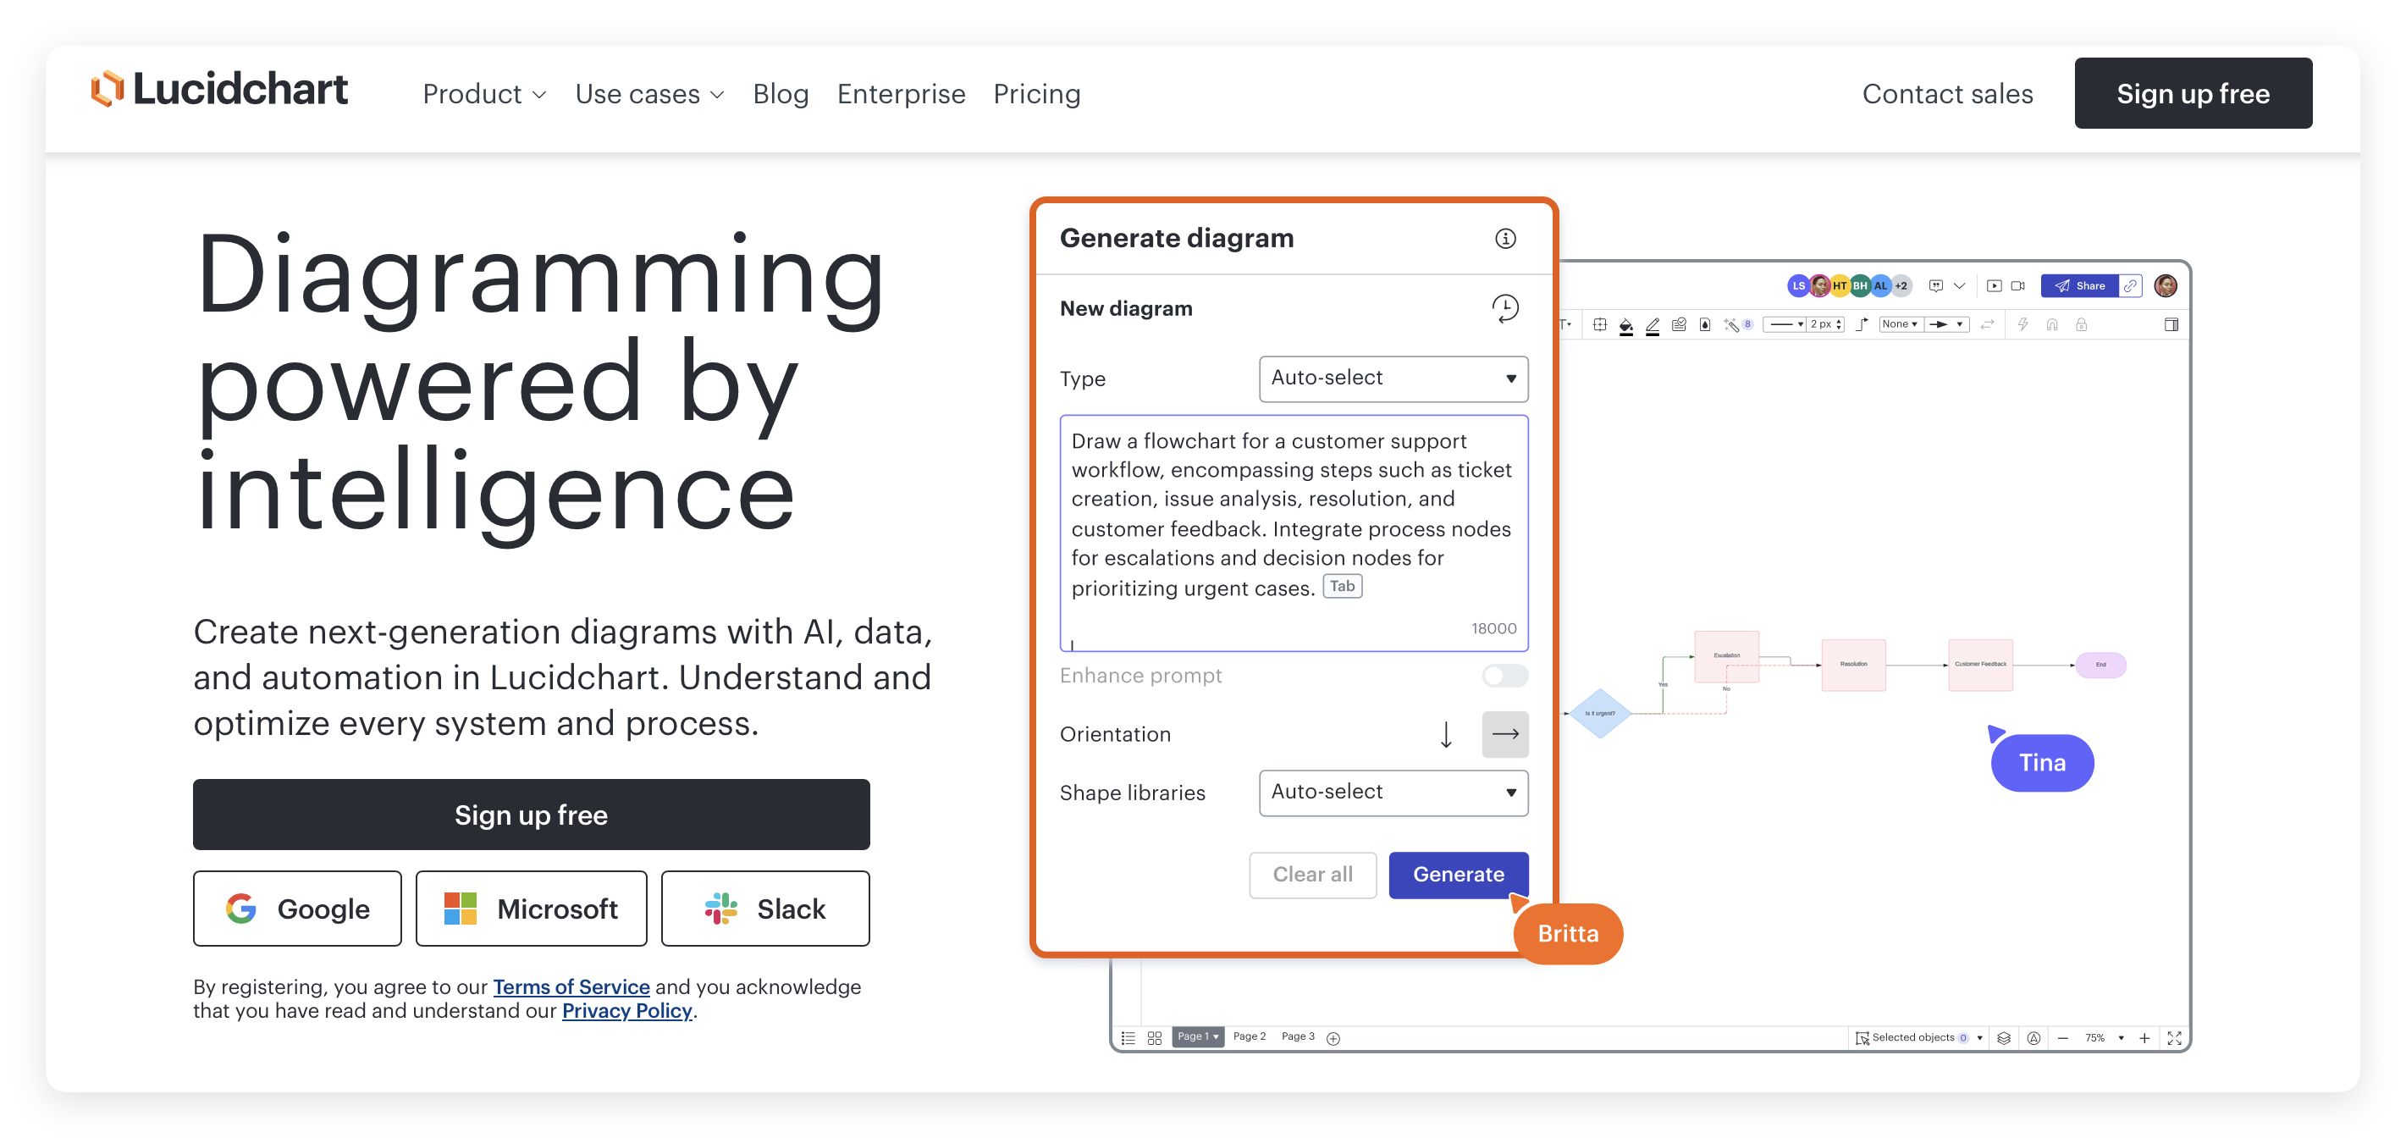Click the lock icon in toolbar
Image resolution: width=2406 pixels, height=1138 pixels.
(2081, 325)
